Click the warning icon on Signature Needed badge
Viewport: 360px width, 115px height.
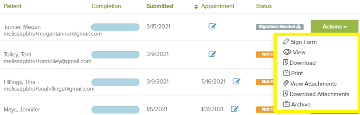[298, 26]
